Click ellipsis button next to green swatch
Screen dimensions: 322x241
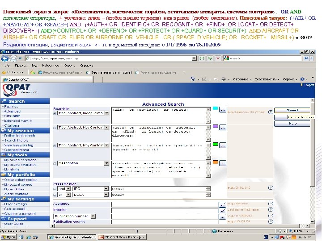[x=222, y=145]
